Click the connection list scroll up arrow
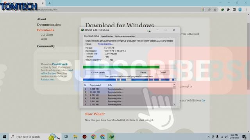The height and width of the screenshot is (140, 250). point(174,85)
